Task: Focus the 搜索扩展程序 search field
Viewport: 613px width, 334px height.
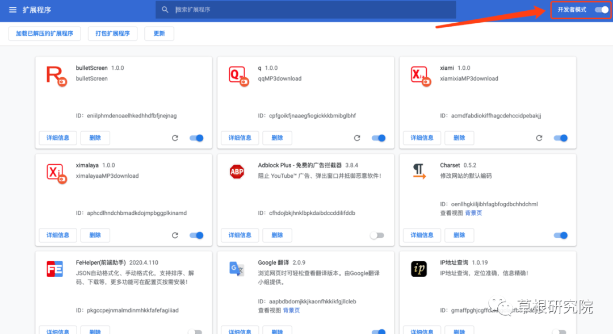Action: click(306, 10)
